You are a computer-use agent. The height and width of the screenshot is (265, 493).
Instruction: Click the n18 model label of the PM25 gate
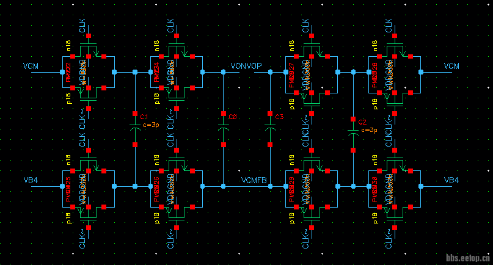[x=68, y=160]
